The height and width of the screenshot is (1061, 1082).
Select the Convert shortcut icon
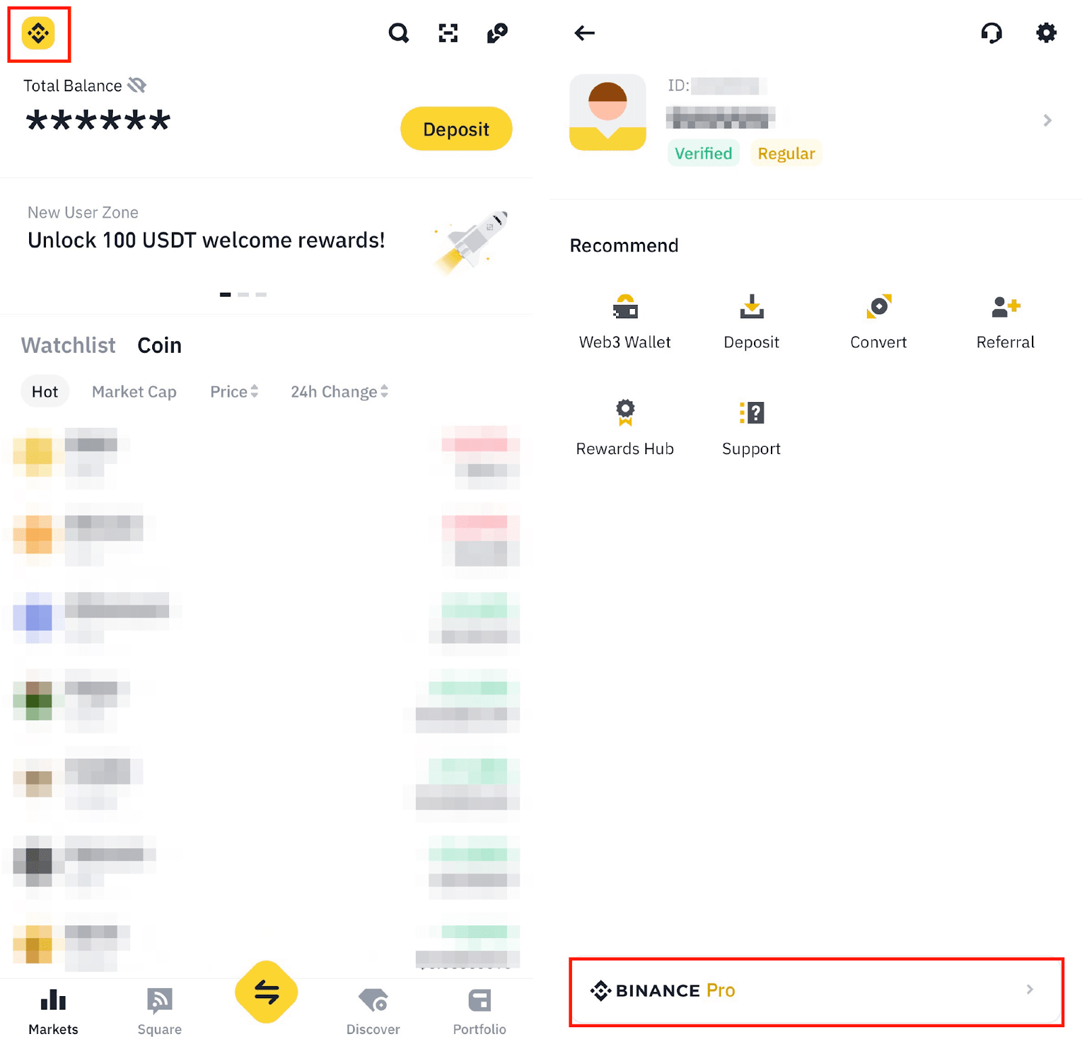[x=878, y=306]
